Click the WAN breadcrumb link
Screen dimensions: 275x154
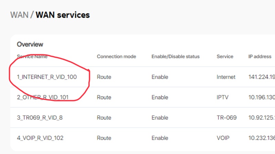pyautogui.click(x=19, y=15)
